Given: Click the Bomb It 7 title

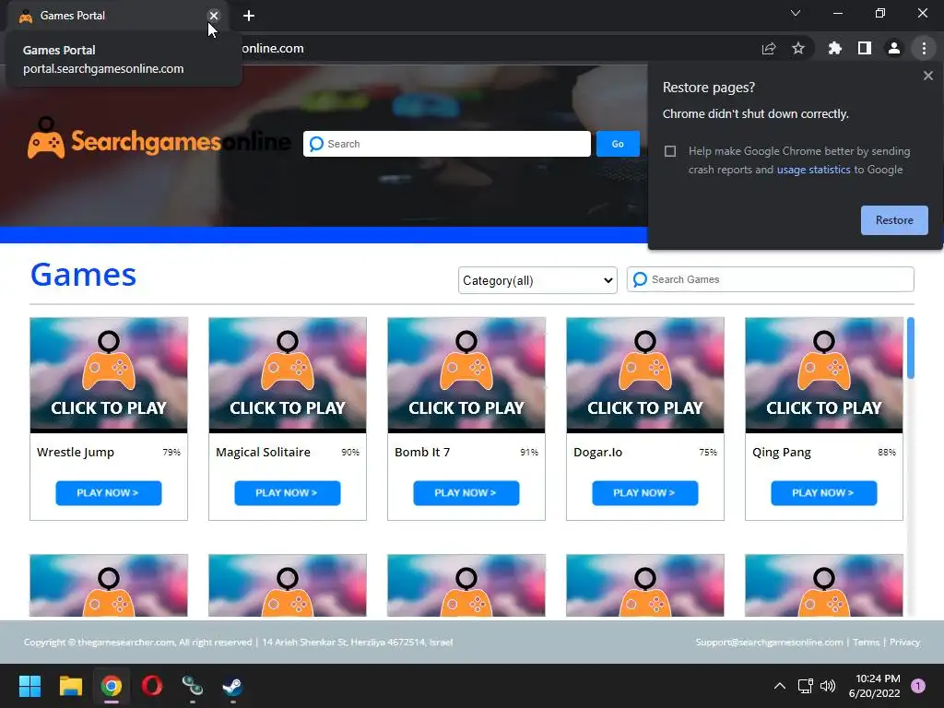Looking at the screenshot, I should pyautogui.click(x=422, y=452).
